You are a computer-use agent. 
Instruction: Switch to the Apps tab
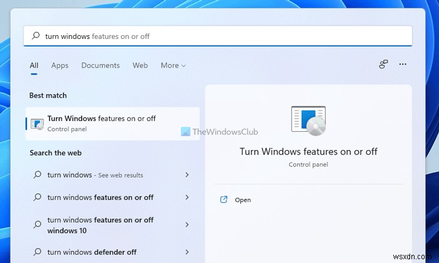60,65
